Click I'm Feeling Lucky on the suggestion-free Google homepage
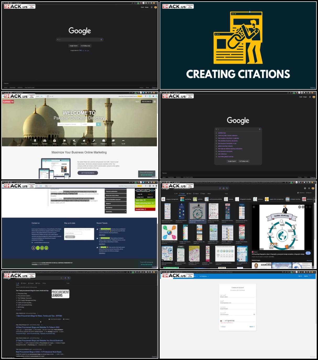 (x=85, y=46)
